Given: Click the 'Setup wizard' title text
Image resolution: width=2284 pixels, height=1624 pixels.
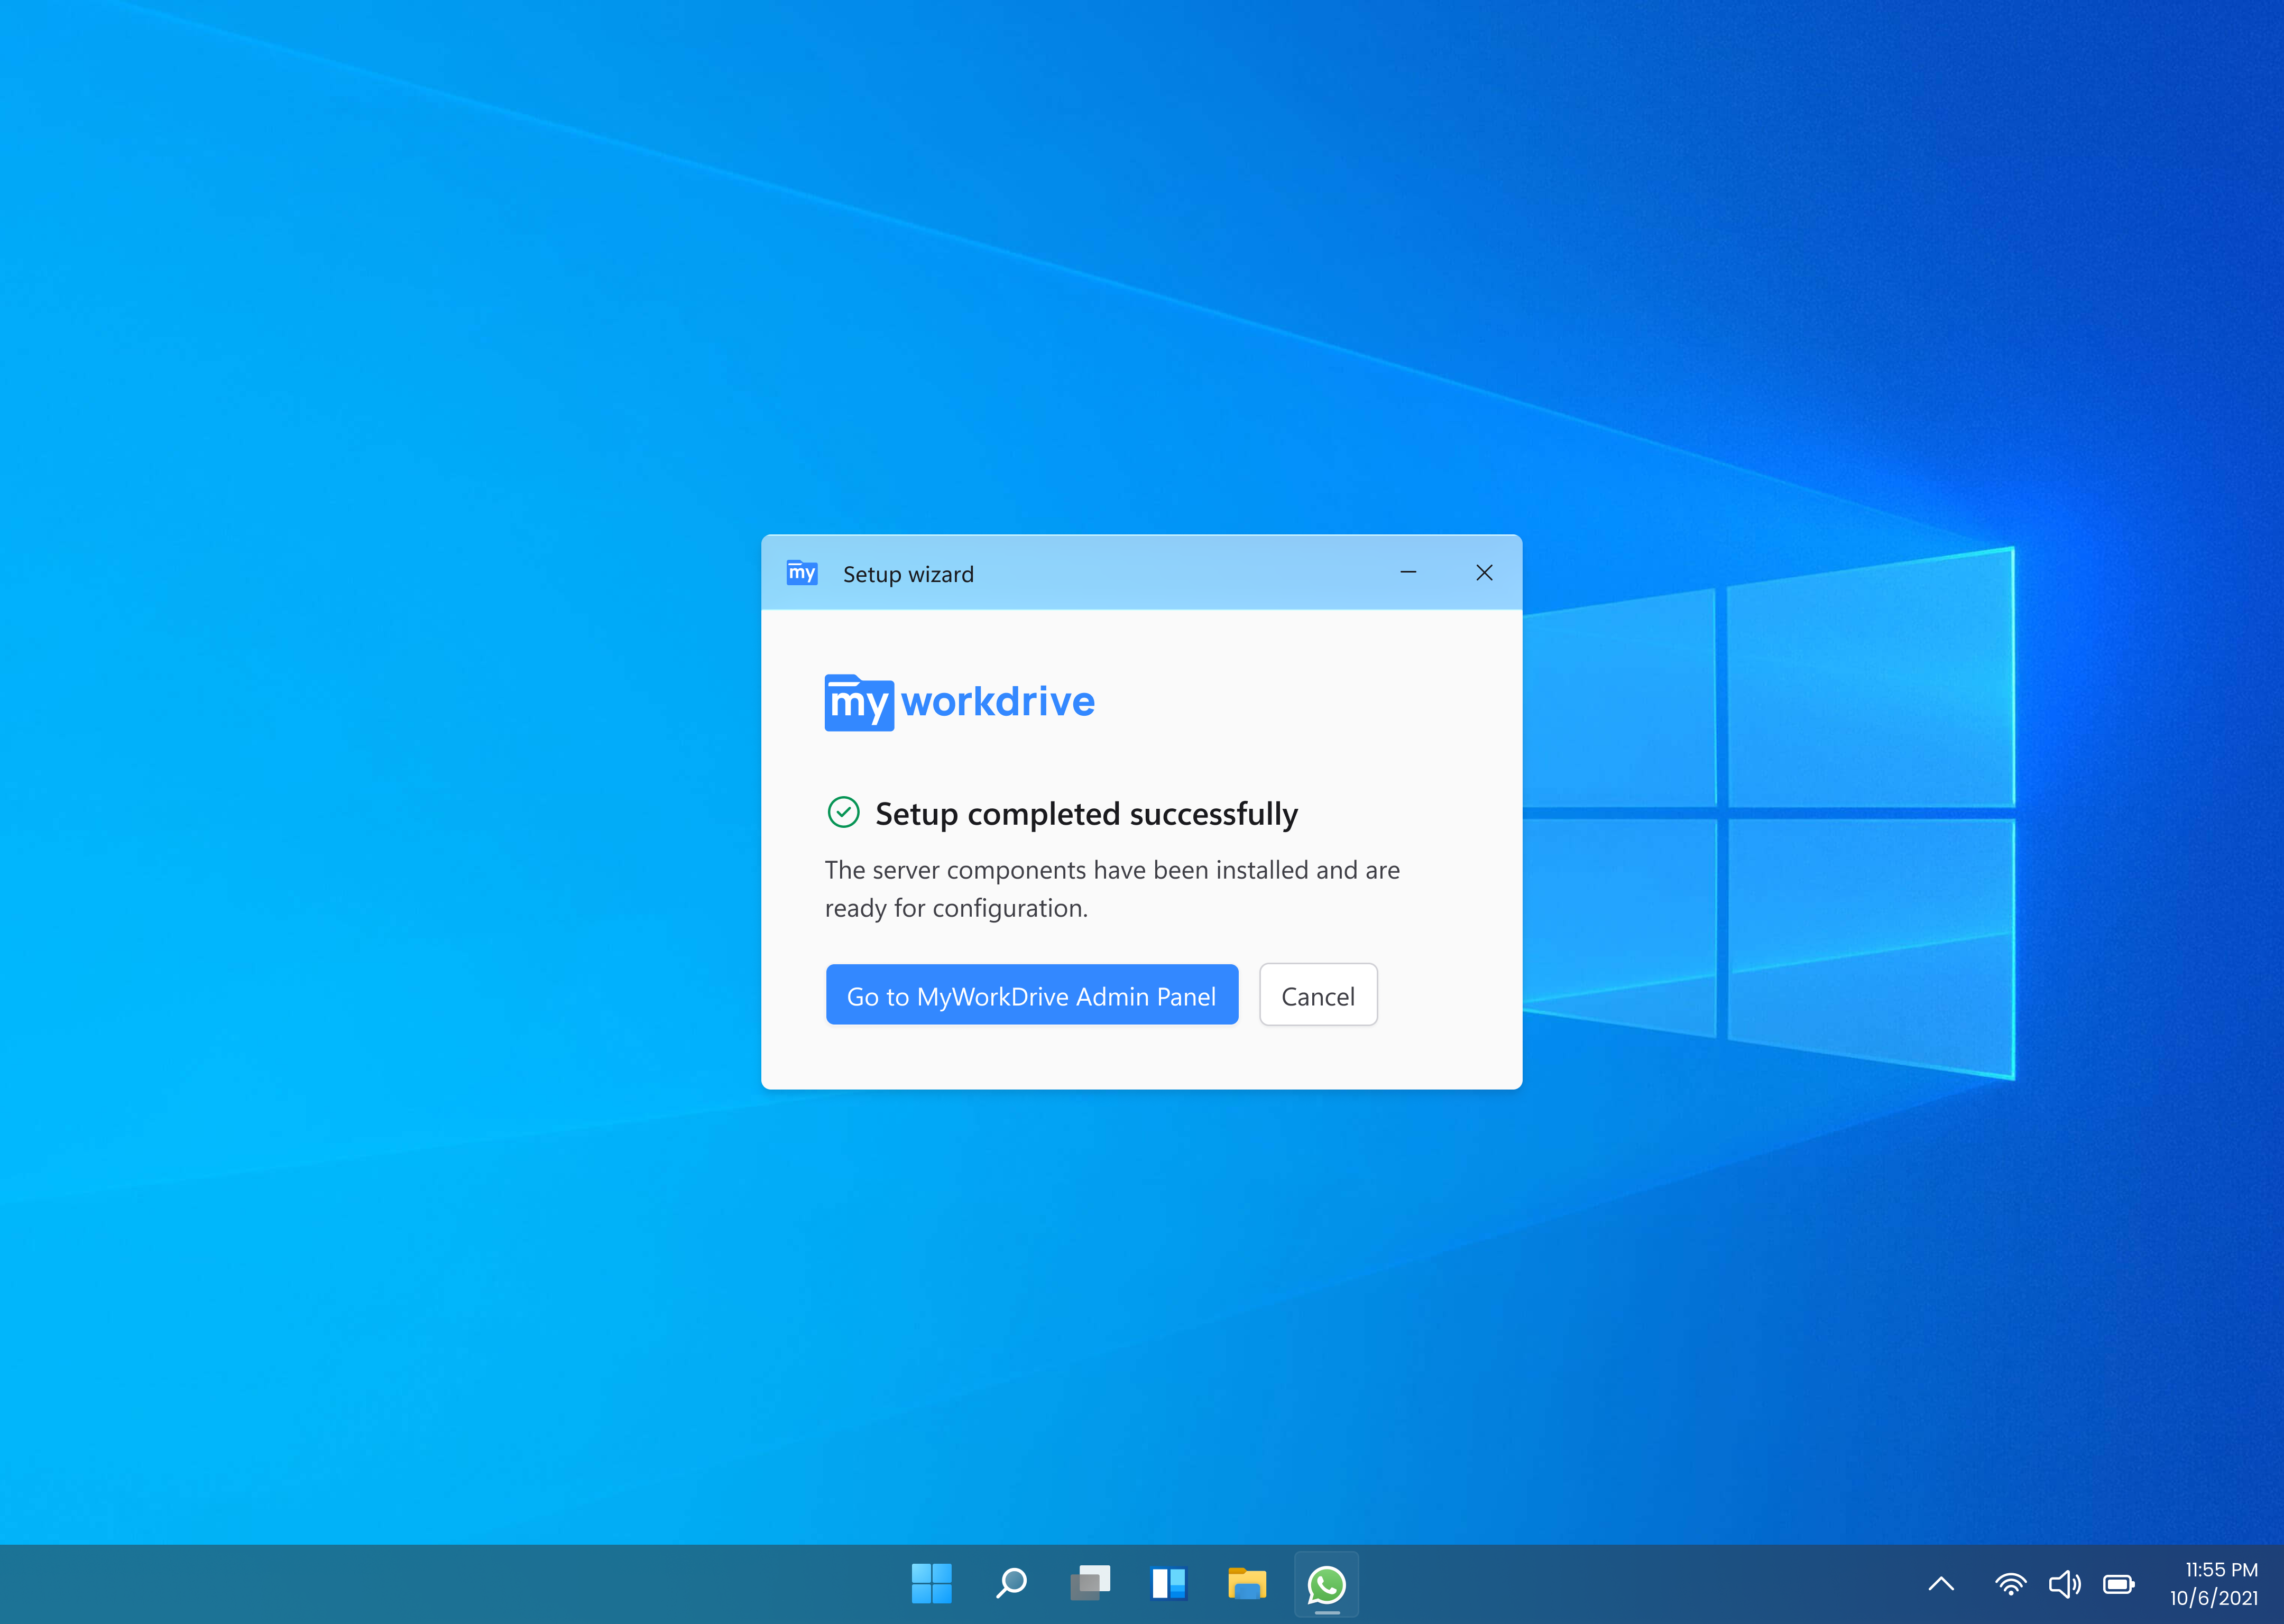Looking at the screenshot, I should point(908,574).
